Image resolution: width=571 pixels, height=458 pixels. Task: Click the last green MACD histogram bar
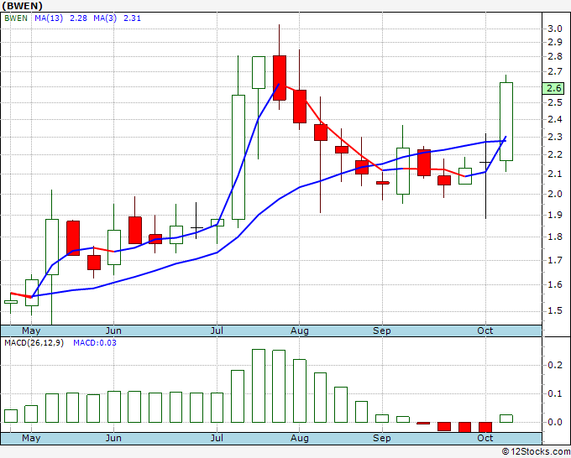pyautogui.click(x=506, y=418)
